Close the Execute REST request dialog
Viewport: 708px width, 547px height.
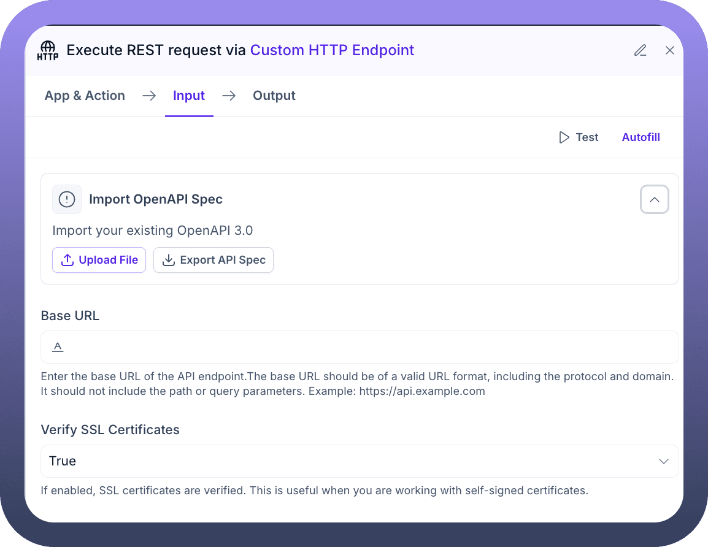pos(670,50)
